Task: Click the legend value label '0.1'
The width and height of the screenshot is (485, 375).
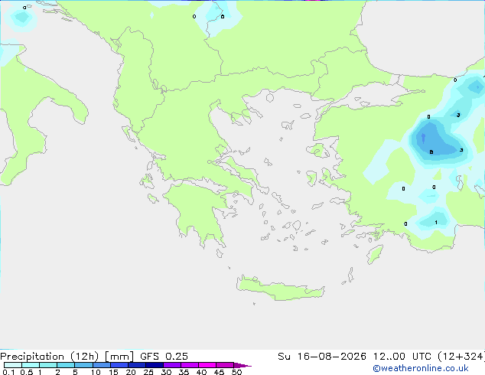Action: [8, 372]
